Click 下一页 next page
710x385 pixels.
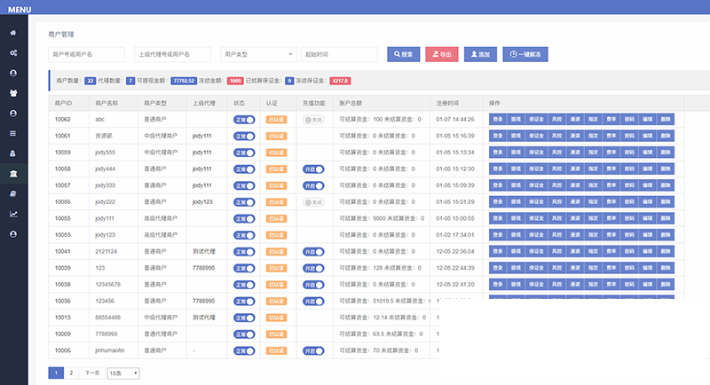[92, 373]
